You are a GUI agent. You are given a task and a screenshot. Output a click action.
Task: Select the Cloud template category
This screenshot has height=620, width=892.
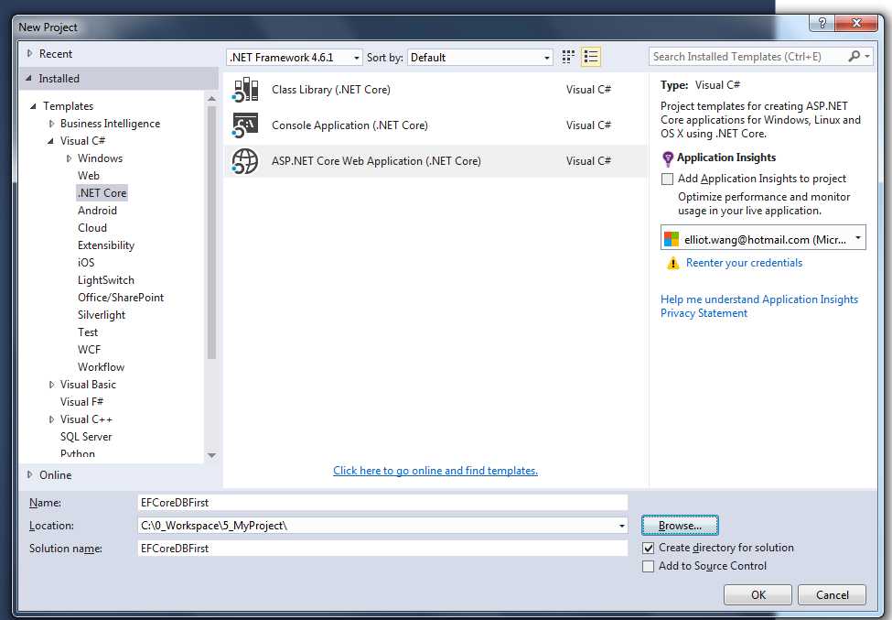pyautogui.click(x=92, y=228)
